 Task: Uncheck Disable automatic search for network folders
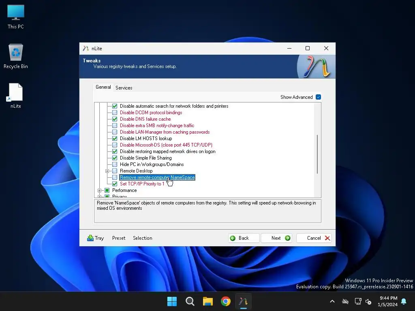coord(115,106)
